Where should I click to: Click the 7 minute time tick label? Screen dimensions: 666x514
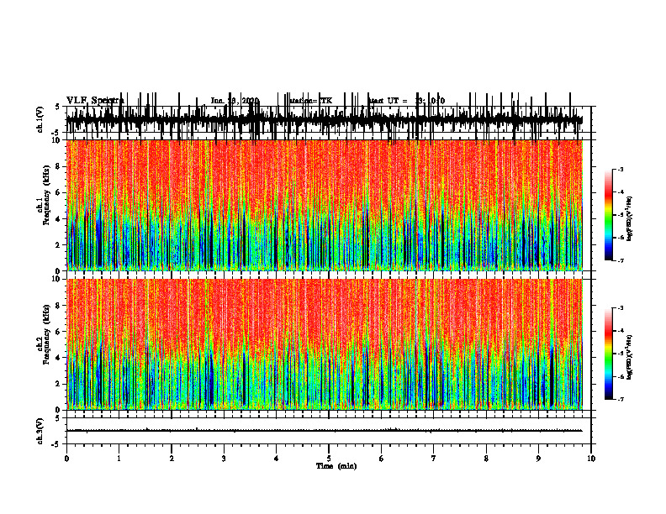click(x=434, y=459)
